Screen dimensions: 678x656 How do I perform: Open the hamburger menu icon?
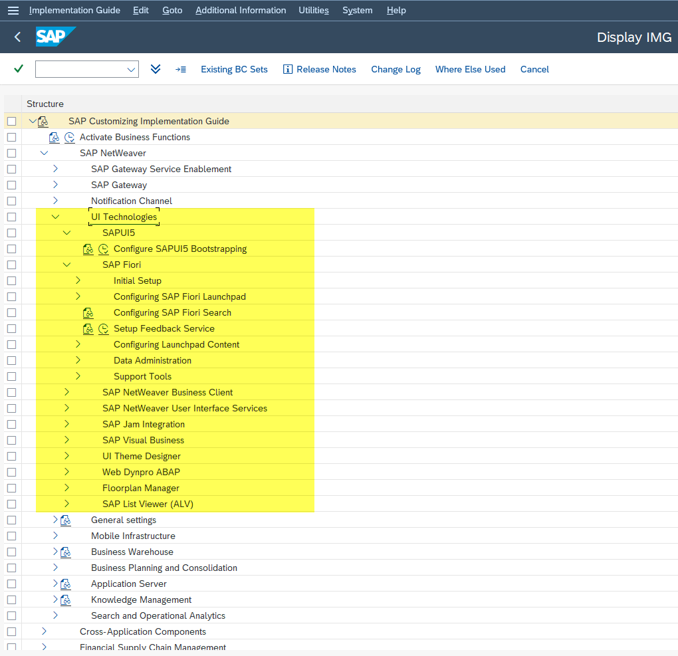[13, 11]
